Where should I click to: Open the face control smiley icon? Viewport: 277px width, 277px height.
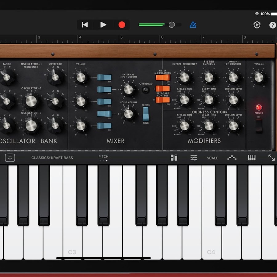(10, 158)
